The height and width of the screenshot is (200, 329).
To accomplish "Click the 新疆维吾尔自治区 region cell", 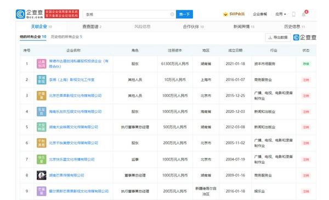I will 206,191.
